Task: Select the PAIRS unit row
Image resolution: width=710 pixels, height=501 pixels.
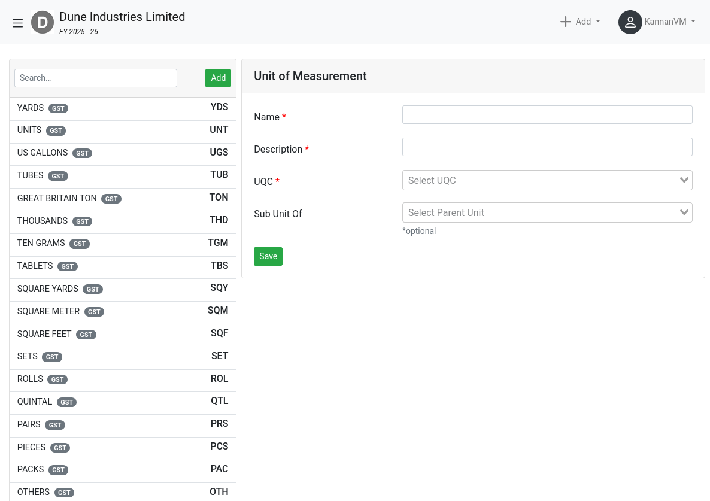Action: (x=123, y=426)
